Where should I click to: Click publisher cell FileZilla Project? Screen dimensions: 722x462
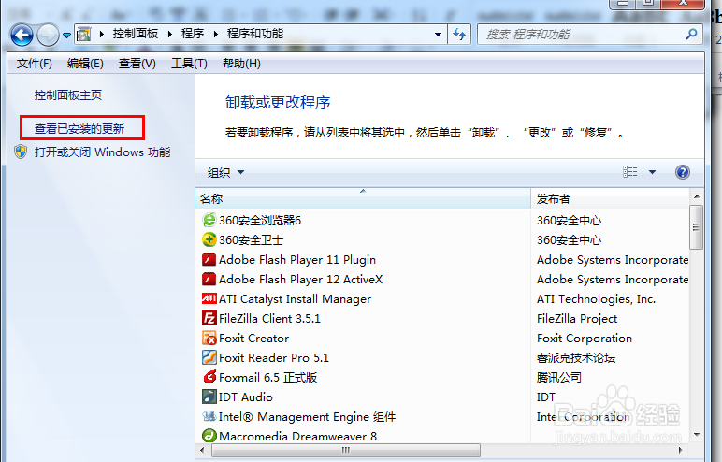577,318
